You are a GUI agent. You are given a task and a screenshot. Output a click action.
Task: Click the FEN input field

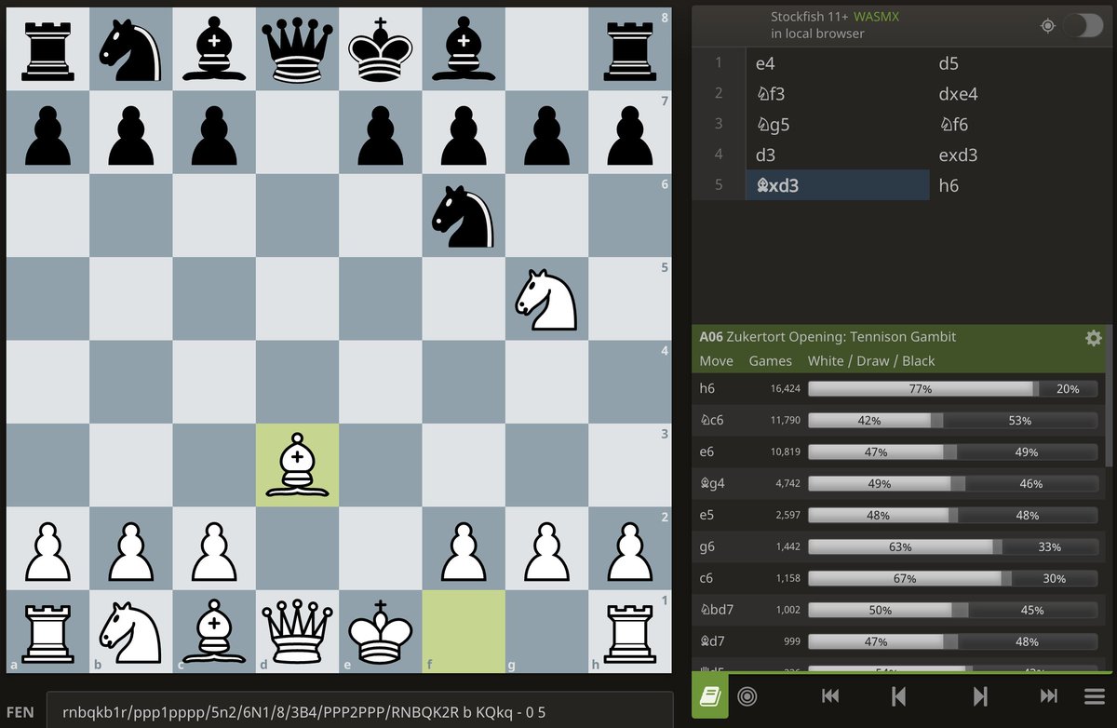tap(363, 709)
